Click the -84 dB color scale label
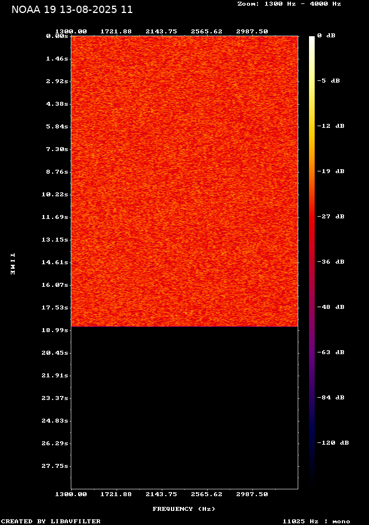 coord(331,398)
